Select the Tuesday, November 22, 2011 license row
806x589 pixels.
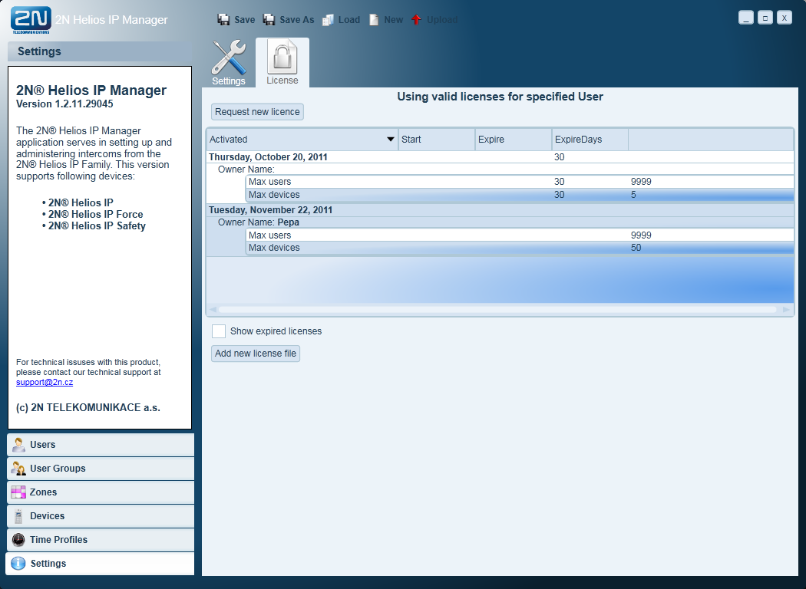500,210
